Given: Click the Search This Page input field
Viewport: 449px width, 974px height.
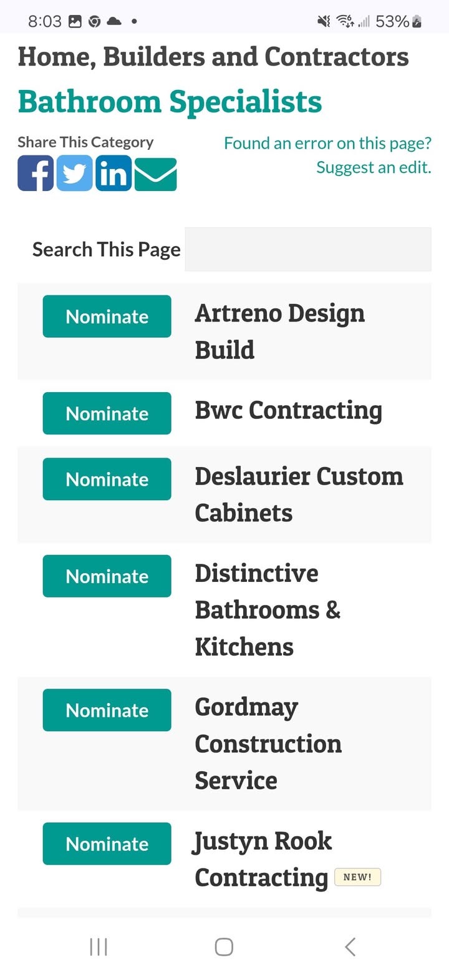Looking at the screenshot, I should coord(308,248).
